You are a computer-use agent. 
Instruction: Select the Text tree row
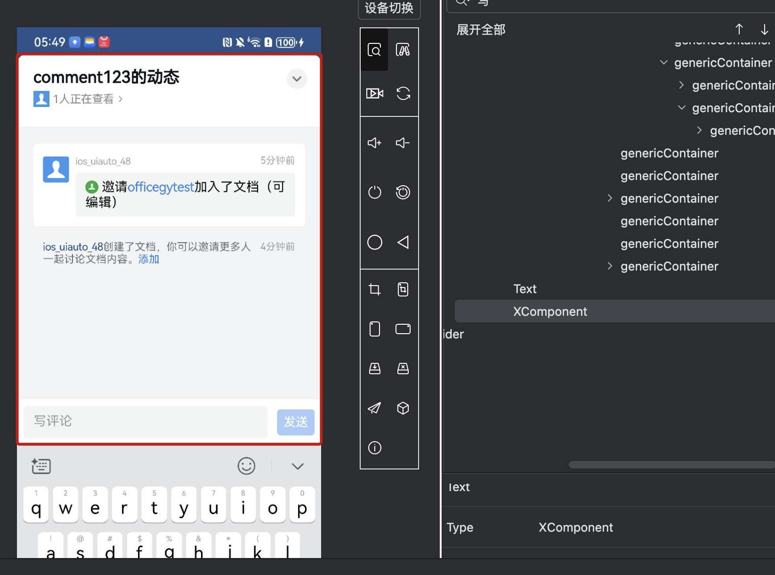click(525, 289)
